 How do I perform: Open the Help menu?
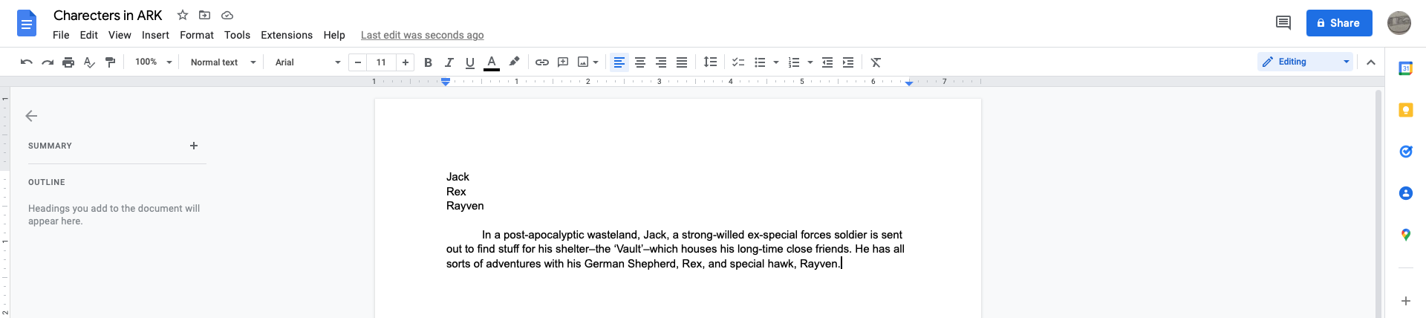click(x=334, y=35)
